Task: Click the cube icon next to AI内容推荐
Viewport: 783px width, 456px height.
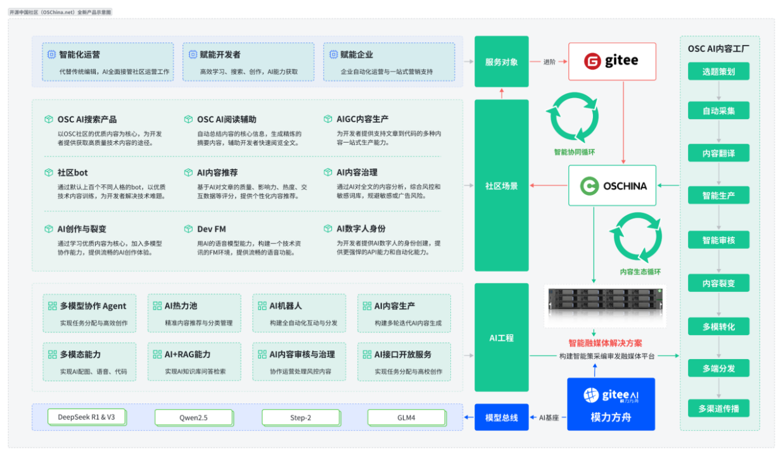Action: (188, 172)
